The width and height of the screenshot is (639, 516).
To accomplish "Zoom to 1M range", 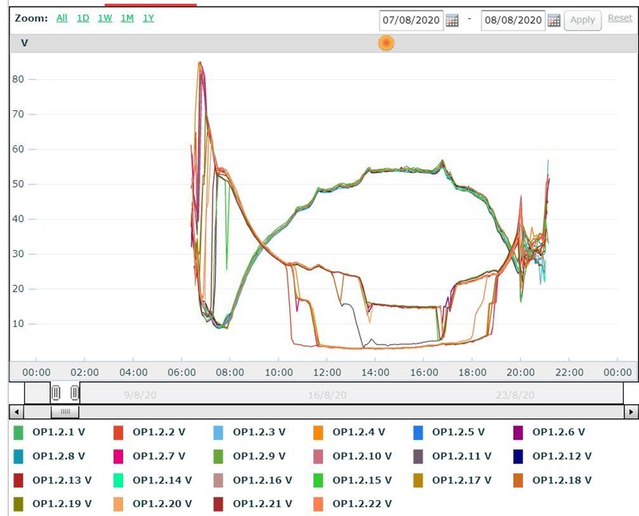I will (127, 18).
